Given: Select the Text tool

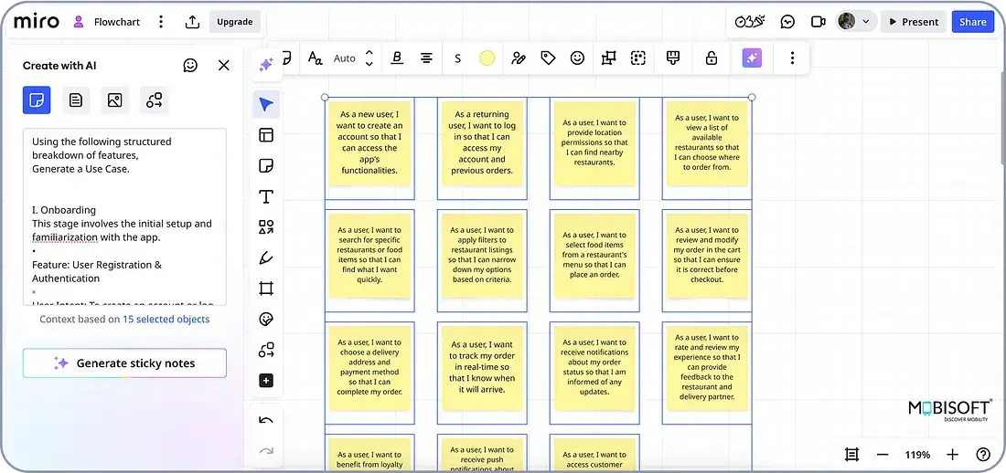Looking at the screenshot, I should 266,196.
